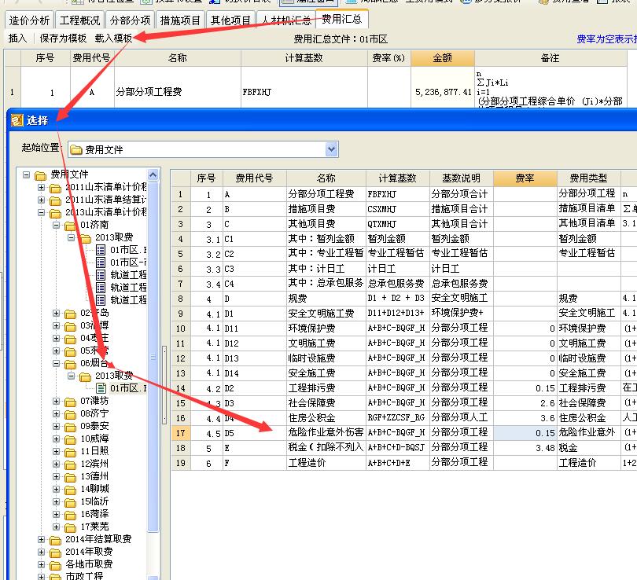Click folder icon in 起始位置 combo box
Image resolution: width=637 pixels, height=580 pixels.
pos(76,150)
